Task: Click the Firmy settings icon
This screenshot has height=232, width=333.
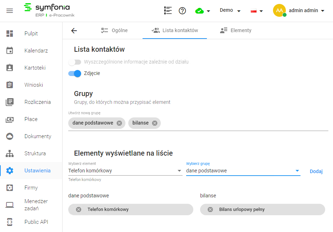Action: [10, 188]
